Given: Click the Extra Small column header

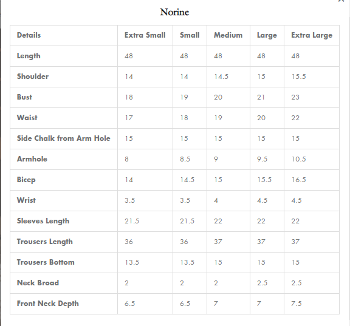Looking at the screenshot, I should 145,35.
